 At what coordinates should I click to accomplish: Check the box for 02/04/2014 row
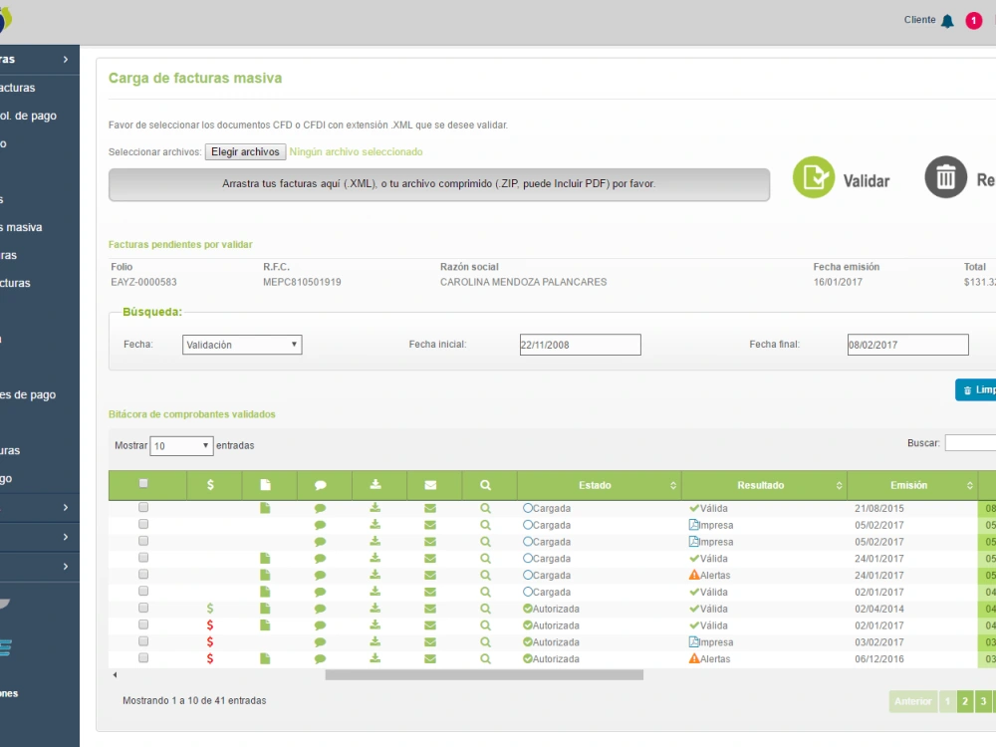[x=143, y=608]
